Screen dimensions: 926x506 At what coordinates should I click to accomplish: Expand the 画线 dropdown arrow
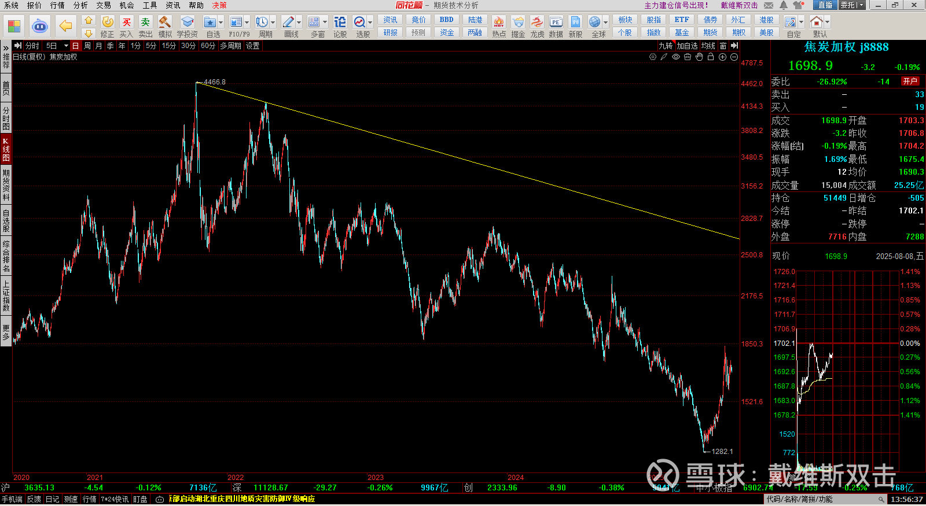pos(299,23)
